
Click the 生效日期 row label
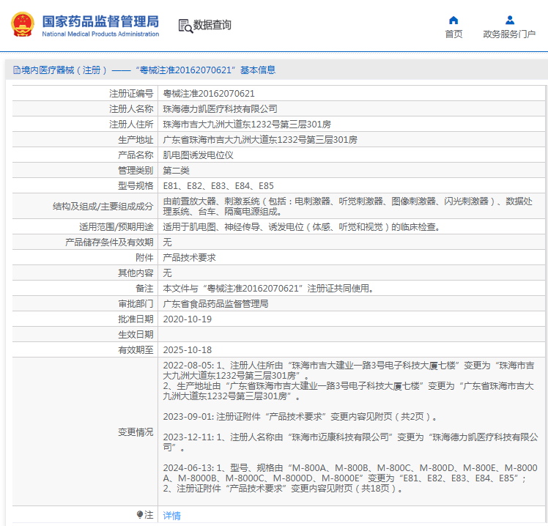(136, 335)
